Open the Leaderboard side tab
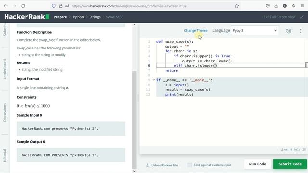Viewport: 308px width, 173px height. coord(5,69)
